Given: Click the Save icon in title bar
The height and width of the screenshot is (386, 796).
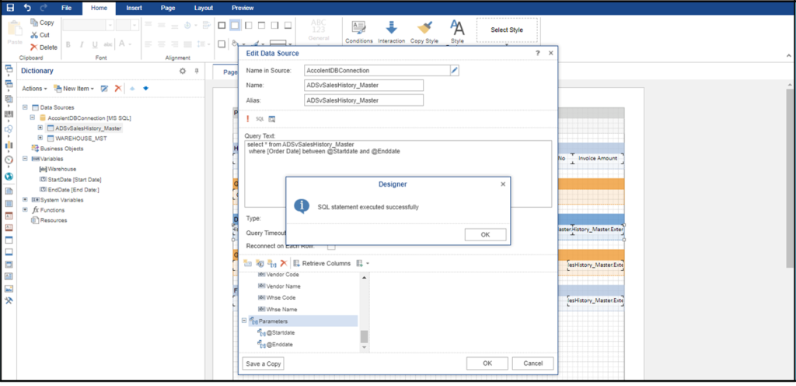Looking at the screenshot, I should click(x=9, y=8).
